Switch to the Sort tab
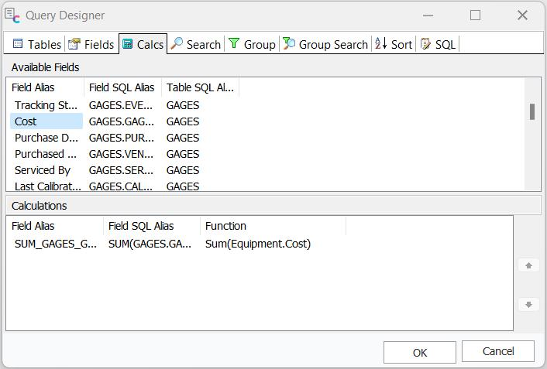The width and height of the screenshot is (547, 369). (x=394, y=44)
